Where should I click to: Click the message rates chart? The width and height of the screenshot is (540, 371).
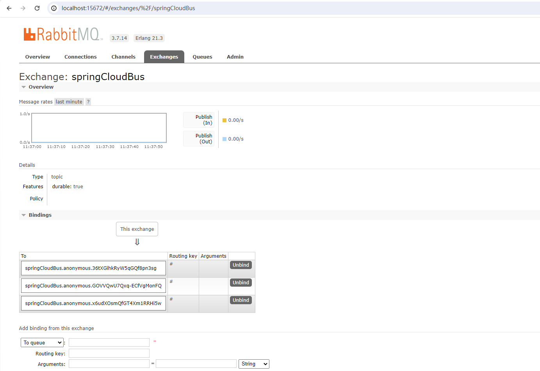pos(99,128)
